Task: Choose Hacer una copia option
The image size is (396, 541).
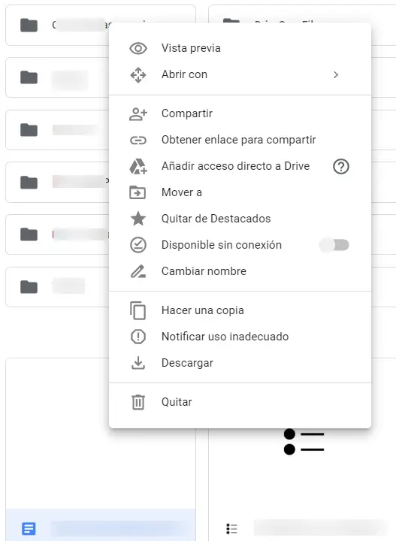Action: 240,310
